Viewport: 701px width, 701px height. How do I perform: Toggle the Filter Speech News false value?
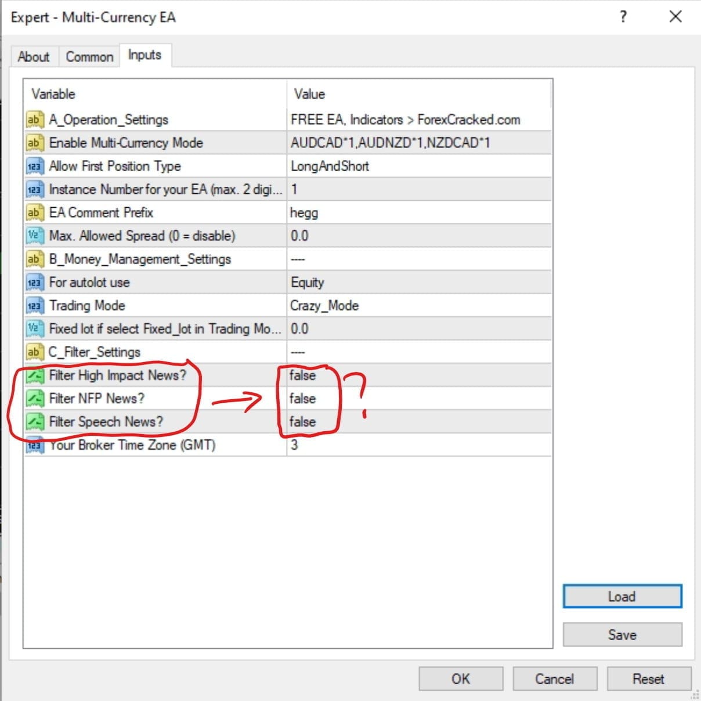point(302,422)
